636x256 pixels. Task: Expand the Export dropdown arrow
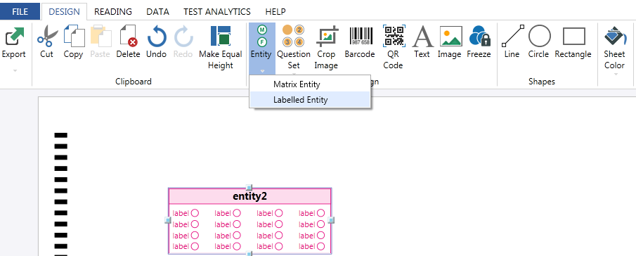pos(15,70)
